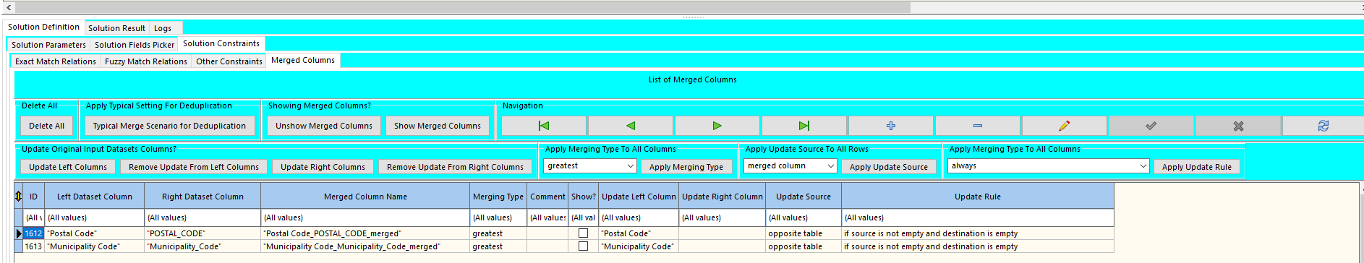Sort by Update Rule column header
The image size is (1364, 263).
pyautogui.click(x=978, y=197)
